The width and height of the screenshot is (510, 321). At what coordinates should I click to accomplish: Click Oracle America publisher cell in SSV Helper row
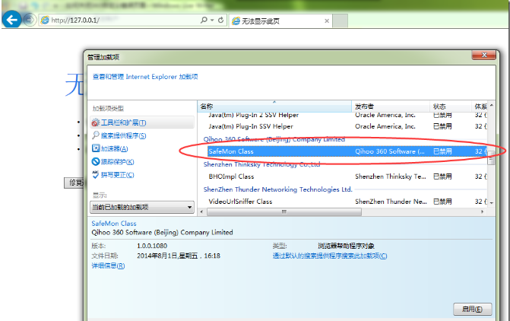click(x=385, y=126)
